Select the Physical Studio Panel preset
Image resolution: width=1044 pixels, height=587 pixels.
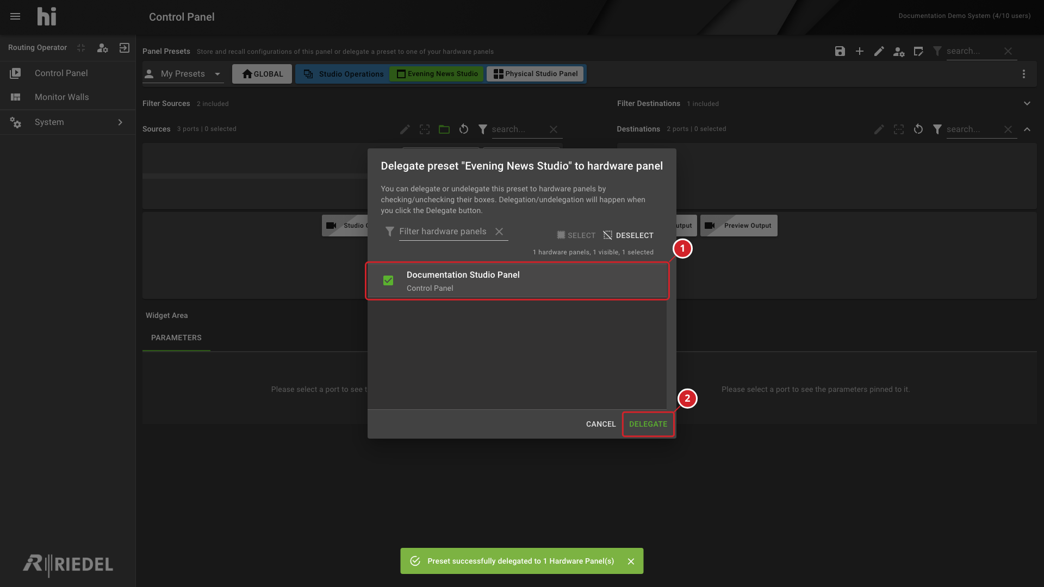pyautogui.click(x=535, y=74)
